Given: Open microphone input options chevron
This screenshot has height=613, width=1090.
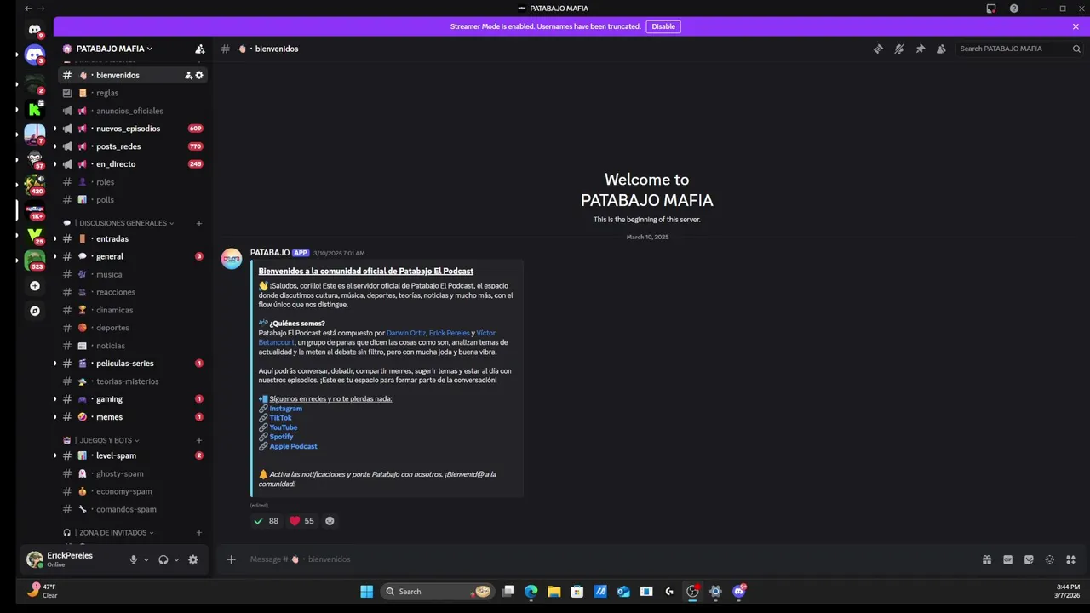Looking at the screenshot, I should 146,559.
